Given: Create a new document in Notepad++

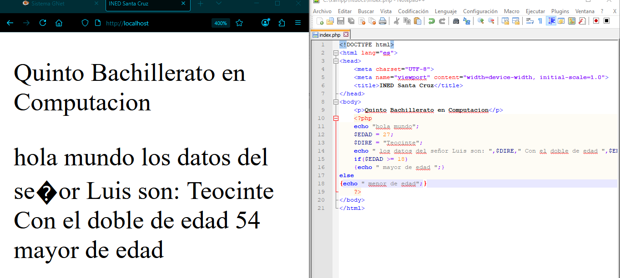Looking at the screenshot, I should pyautogui.click(x=320, y=21).
